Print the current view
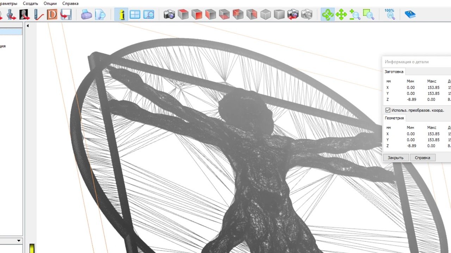Image resolution: width=451 pixels, height=253 pixels. pyautogui.click(x=86, y=14)
